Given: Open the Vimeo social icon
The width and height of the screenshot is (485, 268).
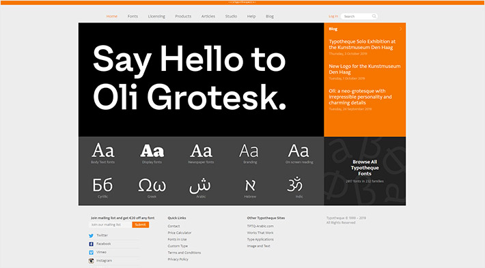Looking at the screenshot, I should point(91,252).
